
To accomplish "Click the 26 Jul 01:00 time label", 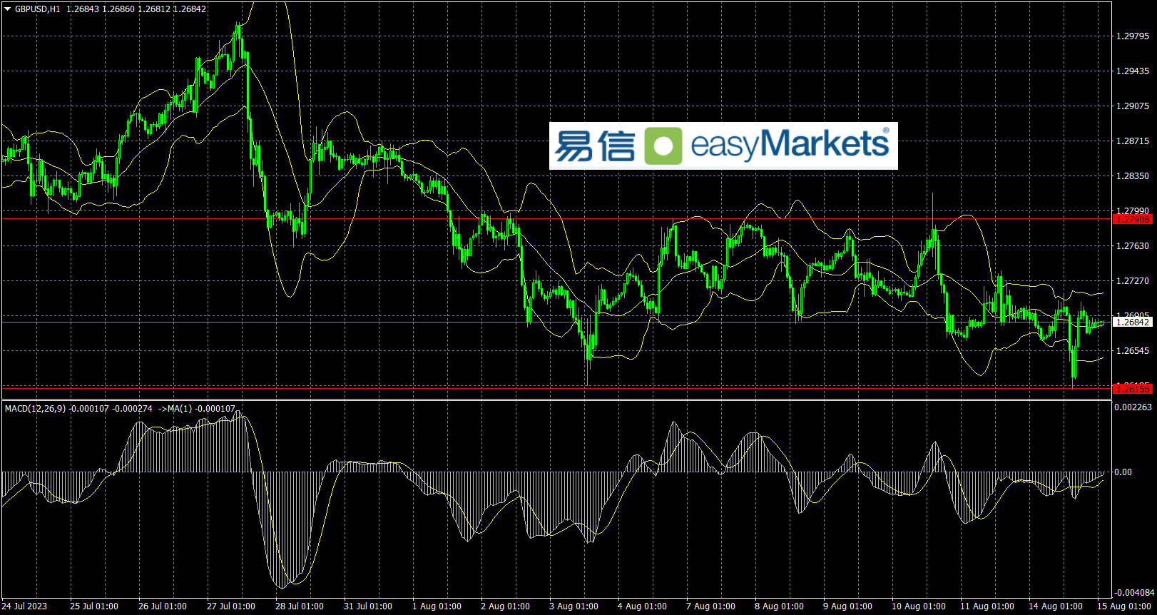I will 163,606.
